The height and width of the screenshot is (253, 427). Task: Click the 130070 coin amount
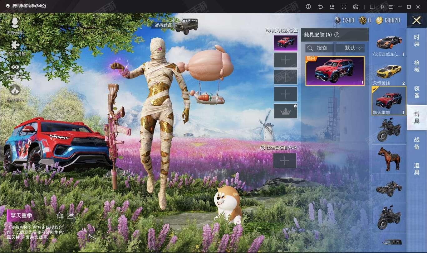pos(392,21)
